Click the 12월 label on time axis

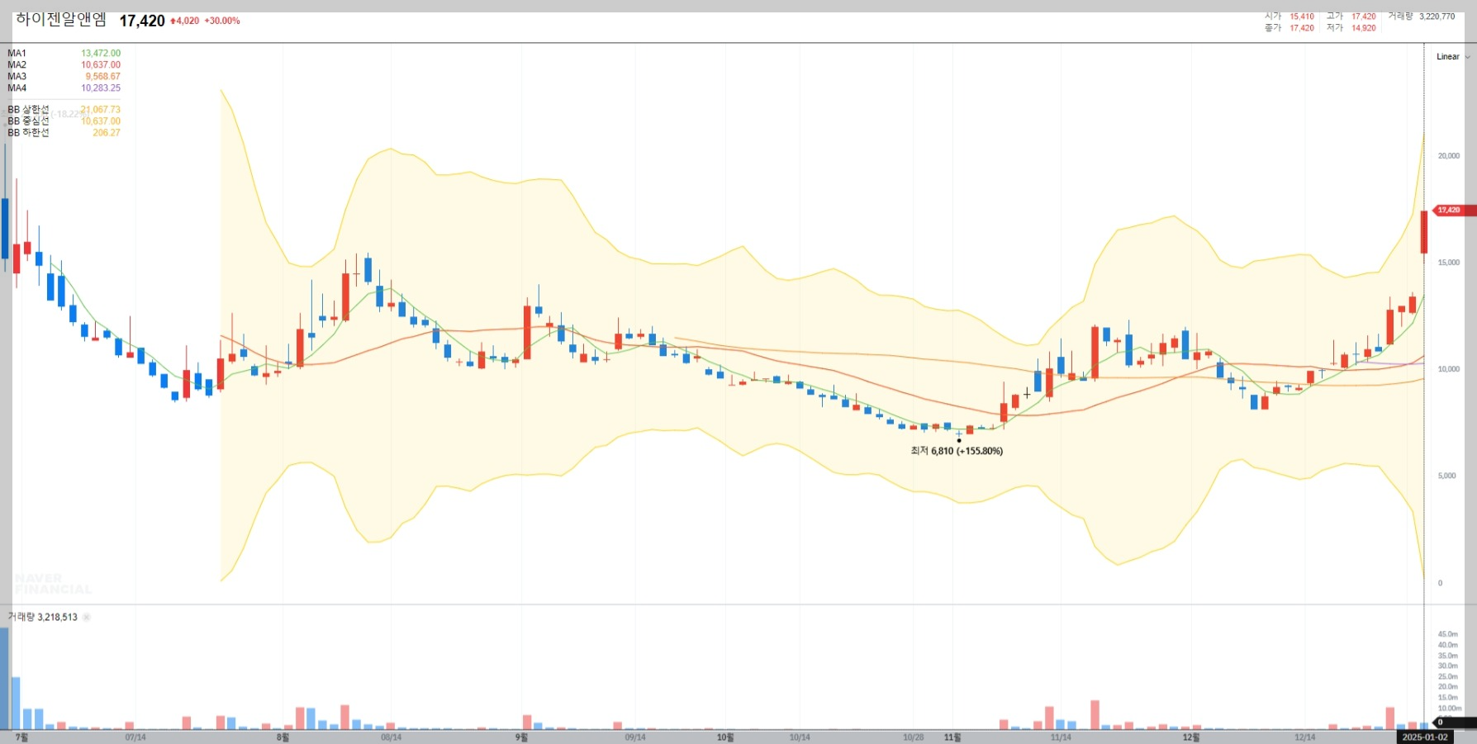click(x=1190, y=737)
